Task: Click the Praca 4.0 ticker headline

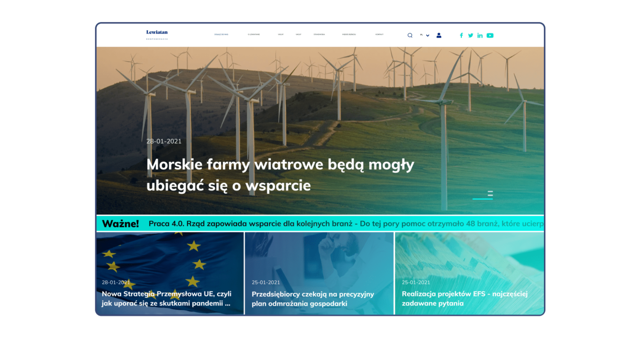Action: (346, 223)
